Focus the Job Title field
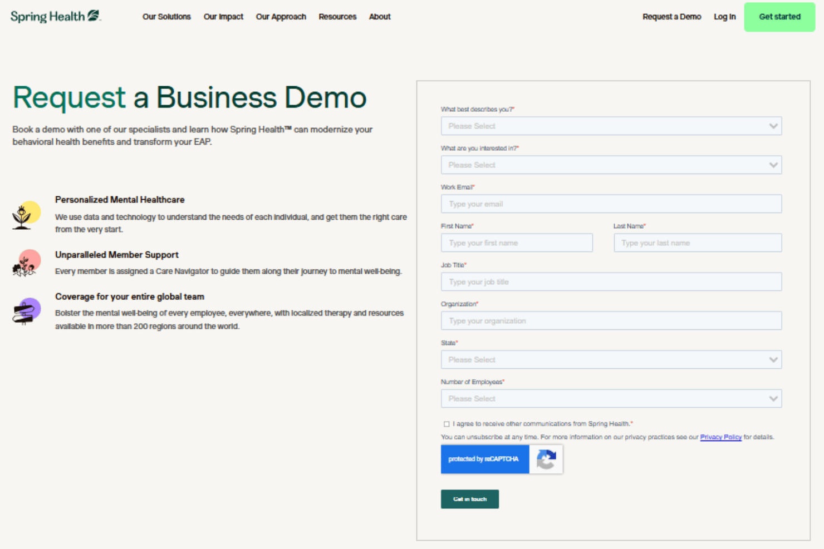 tap(611, 281)
